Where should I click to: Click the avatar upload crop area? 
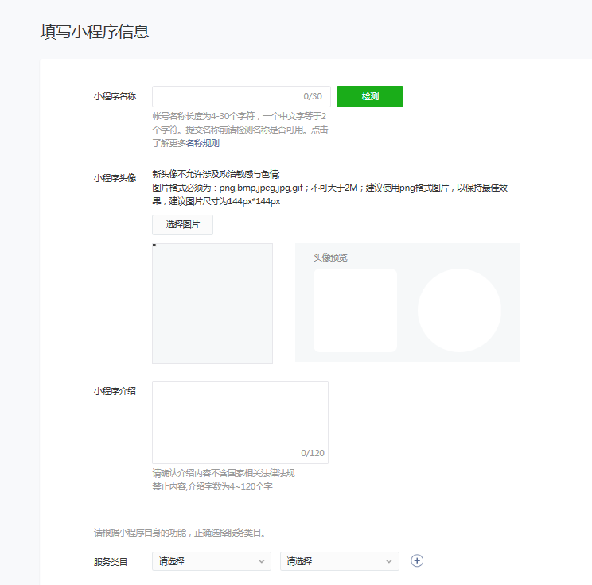(212, 304)
